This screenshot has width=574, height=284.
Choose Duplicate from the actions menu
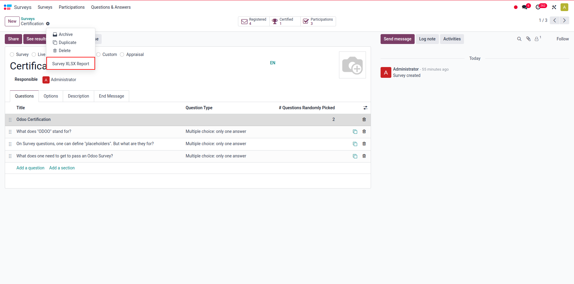[71, 42]
